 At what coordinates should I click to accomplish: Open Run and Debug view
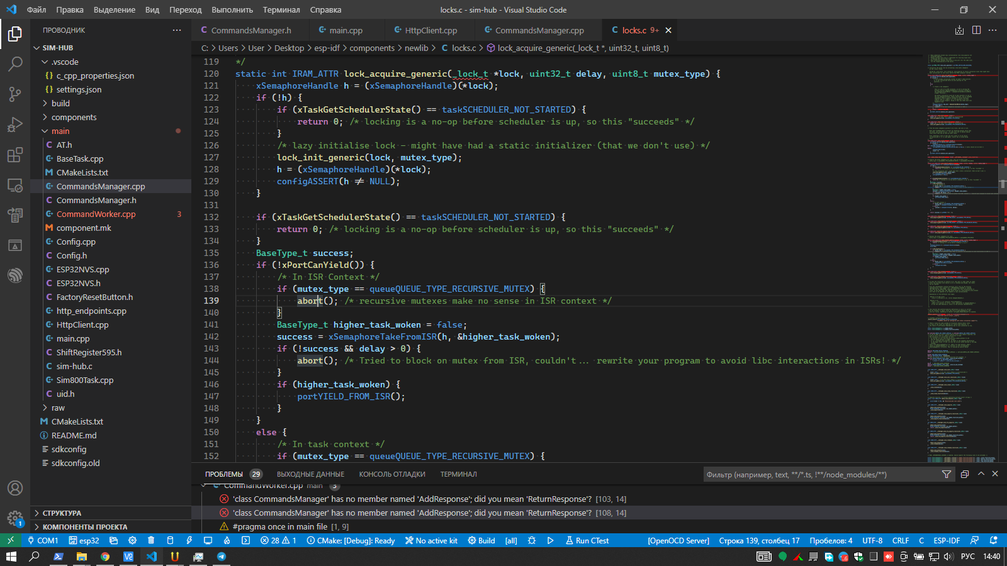point(15,125)
